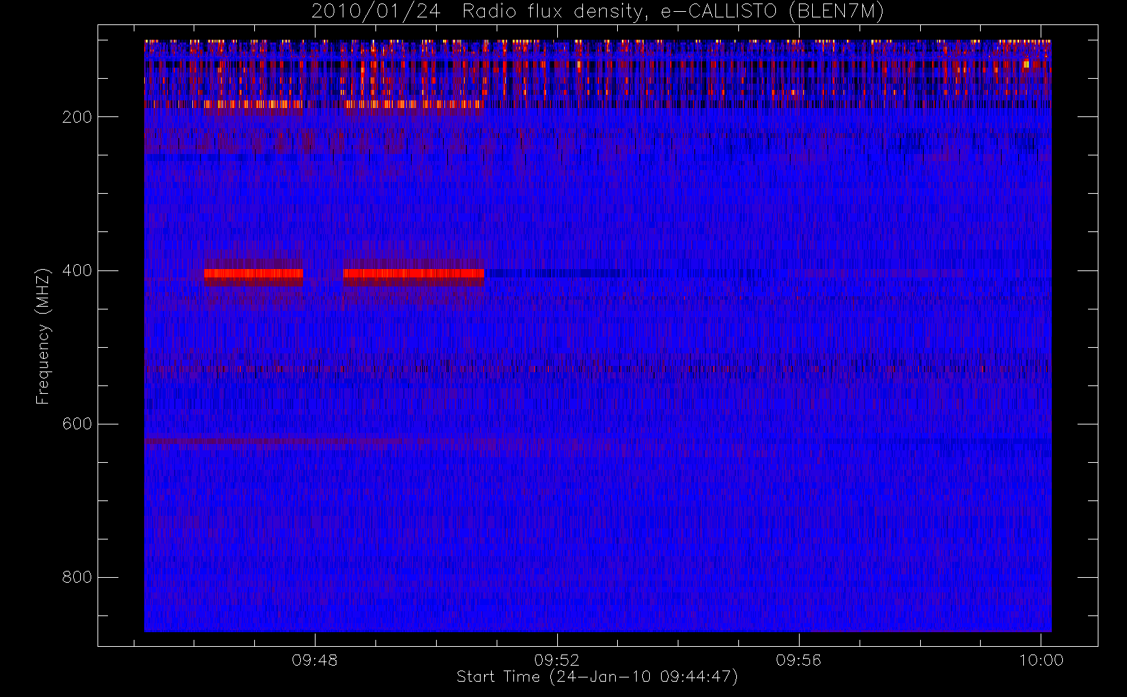Viewport: 1127px width, 697px height.
Task: Click the 800 frequency tick label
Action: coord(77,577)
